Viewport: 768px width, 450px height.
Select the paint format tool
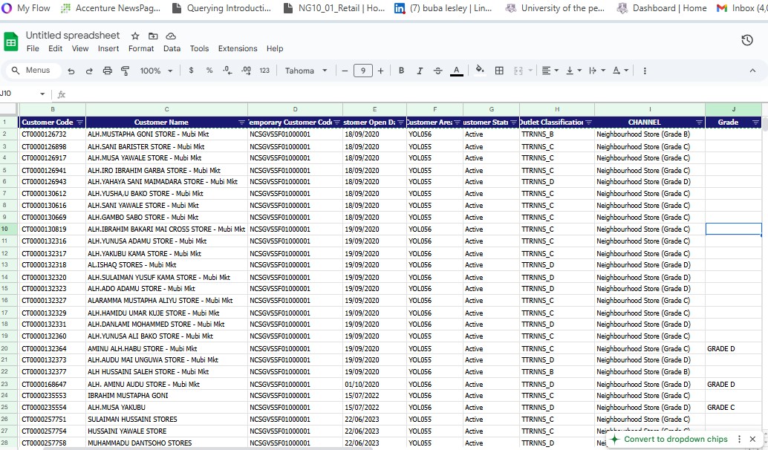pos(126,71)
